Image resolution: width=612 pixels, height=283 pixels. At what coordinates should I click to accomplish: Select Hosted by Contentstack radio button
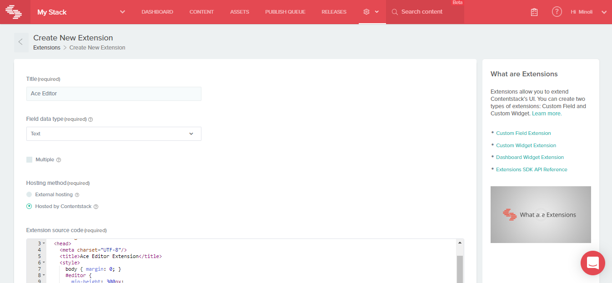coord(29,206)
